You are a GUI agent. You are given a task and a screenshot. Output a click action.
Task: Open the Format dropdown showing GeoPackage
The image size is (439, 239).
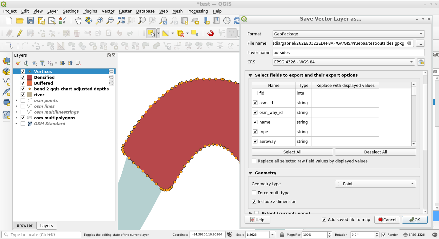[x=349, y=34]
